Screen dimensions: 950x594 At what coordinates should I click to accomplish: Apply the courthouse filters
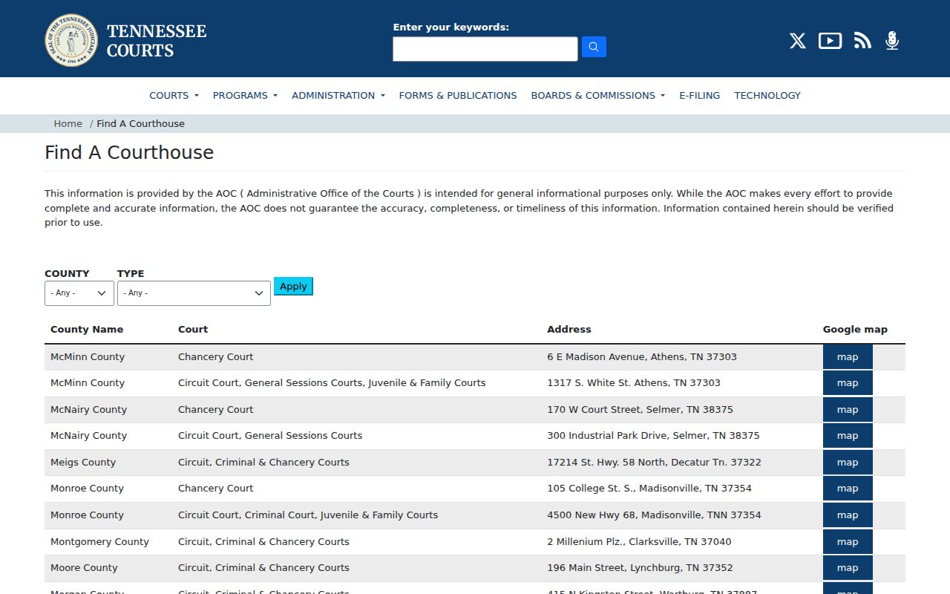[293, 286]
